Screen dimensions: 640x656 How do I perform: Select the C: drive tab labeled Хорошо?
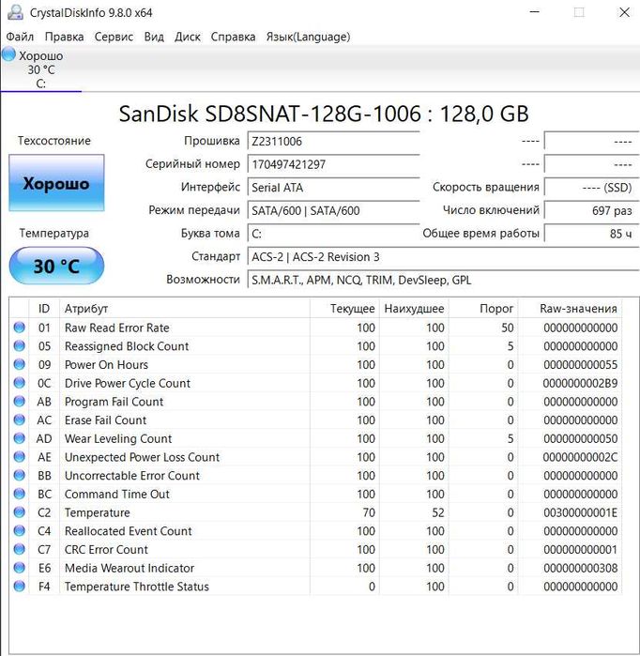tap(41, 69)
